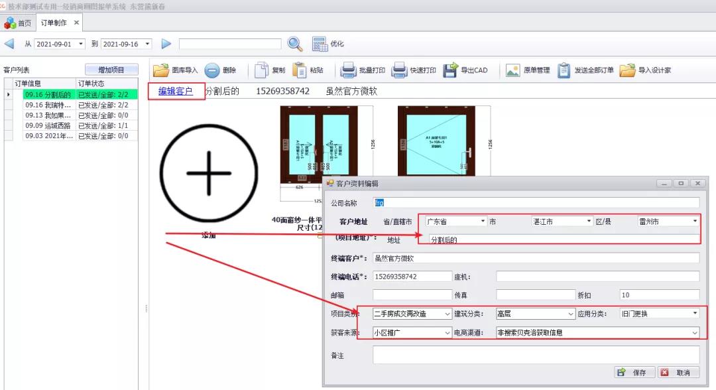Click the magnifier search icon

(x=295, y=44)
